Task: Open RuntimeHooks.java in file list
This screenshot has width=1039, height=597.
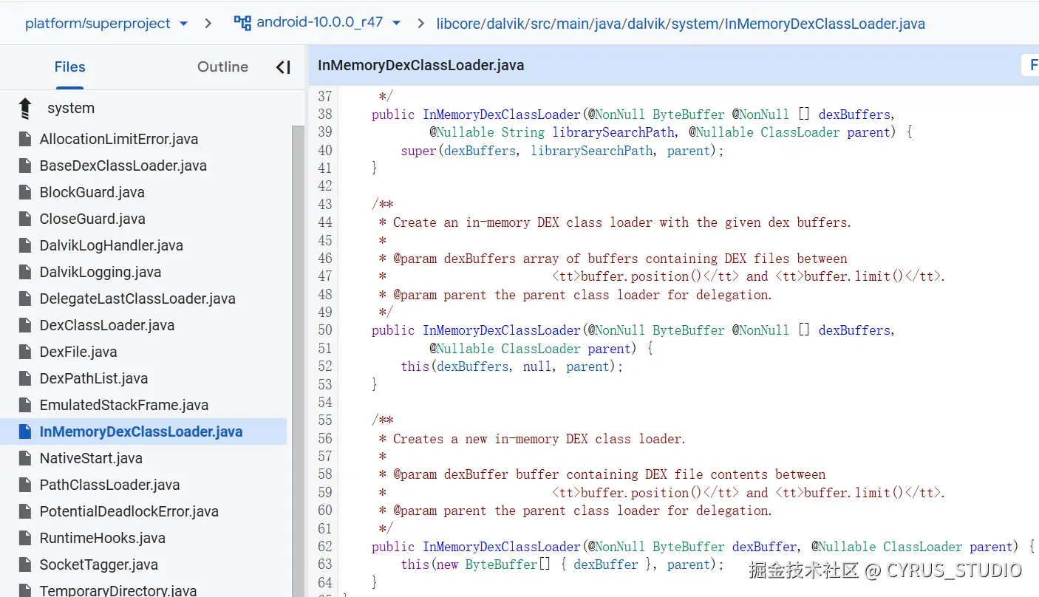Action: 103,538
